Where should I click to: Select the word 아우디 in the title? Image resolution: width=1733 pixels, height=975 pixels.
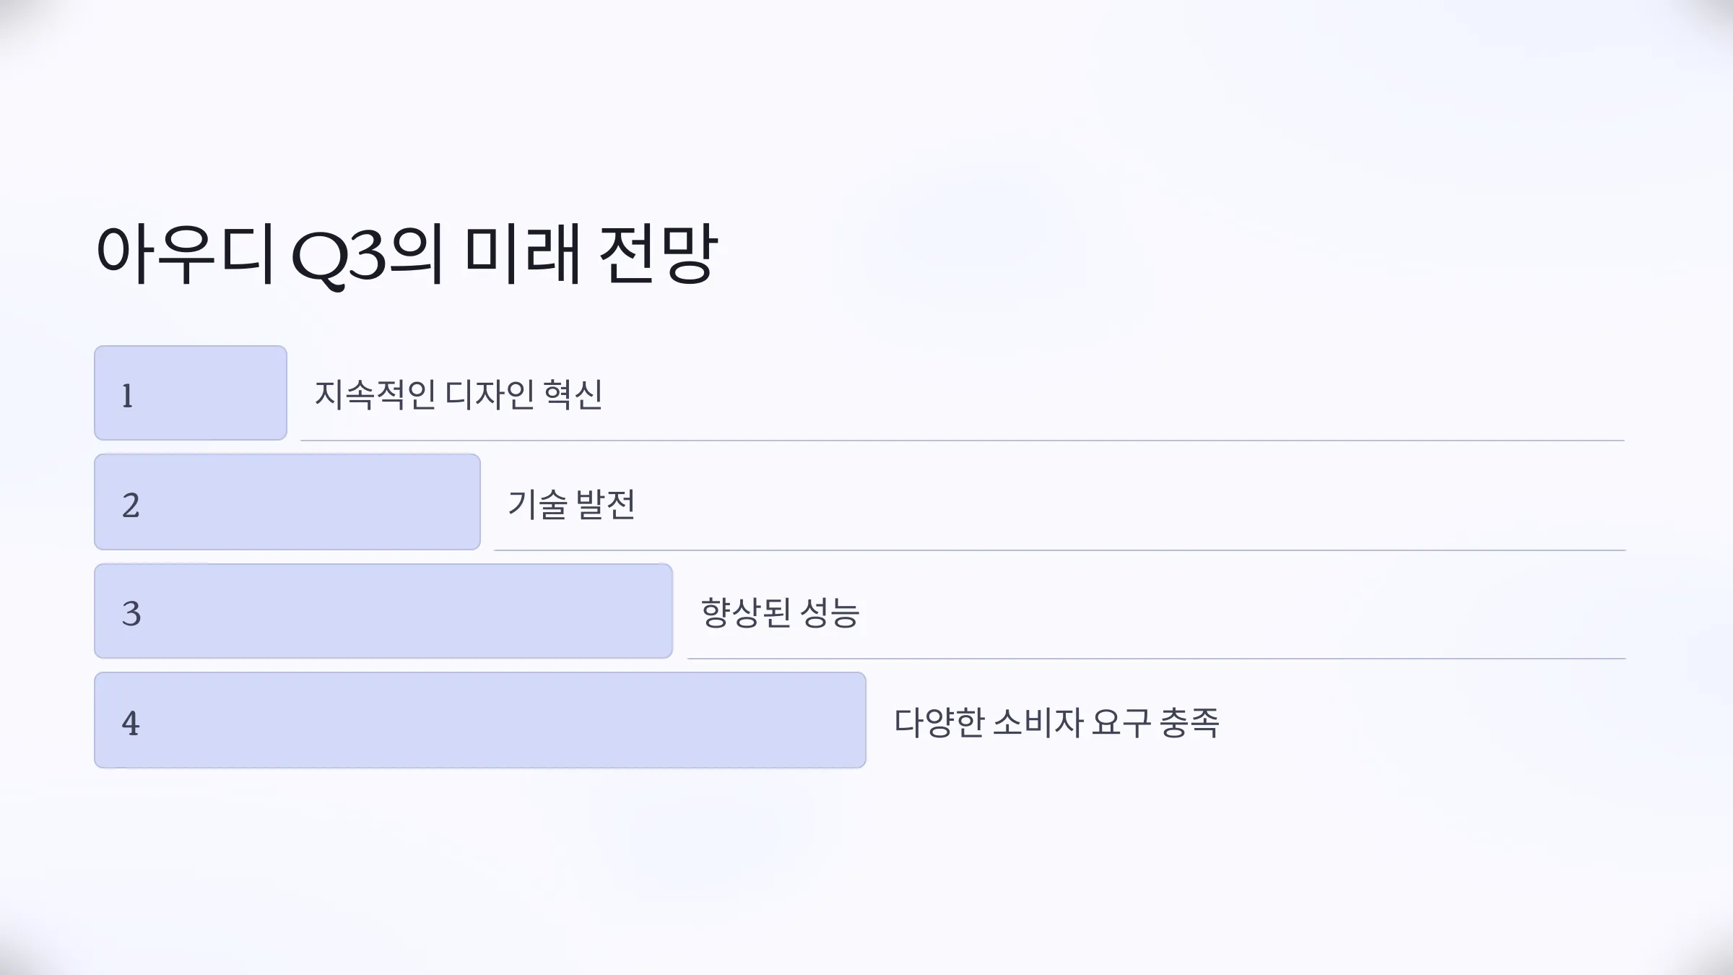point(185,253)
